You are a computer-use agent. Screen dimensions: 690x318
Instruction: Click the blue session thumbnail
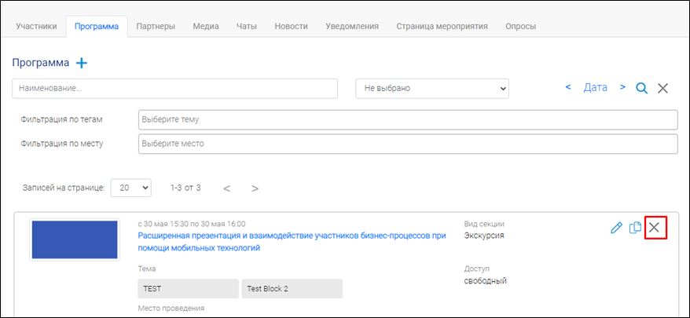click(x=75, y=239)
